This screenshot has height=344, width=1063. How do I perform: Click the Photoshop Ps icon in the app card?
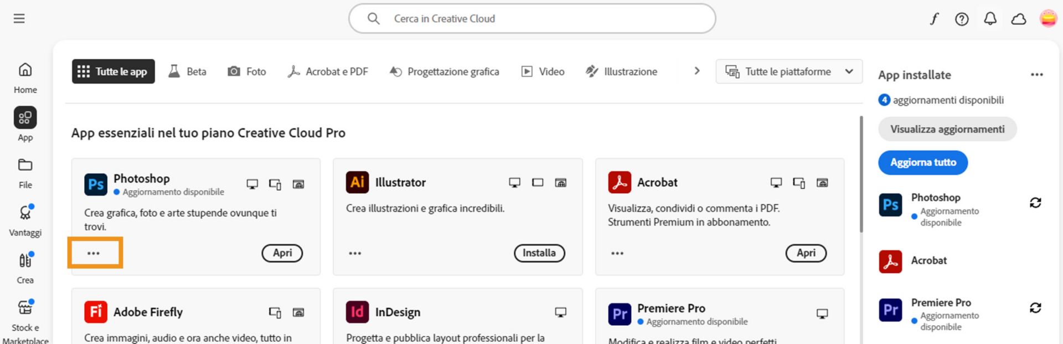[x=96, y=184]
